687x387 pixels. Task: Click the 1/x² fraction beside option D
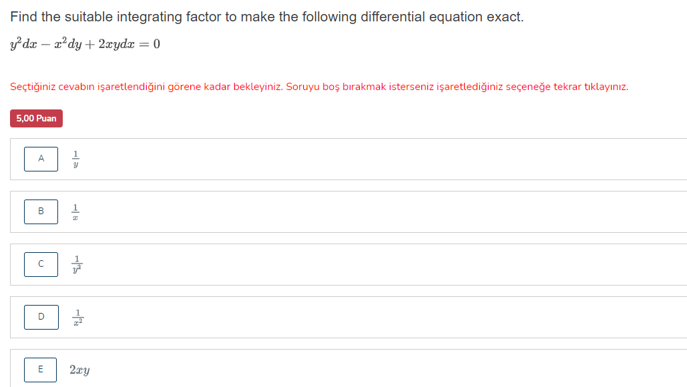[x=76, y=317]
